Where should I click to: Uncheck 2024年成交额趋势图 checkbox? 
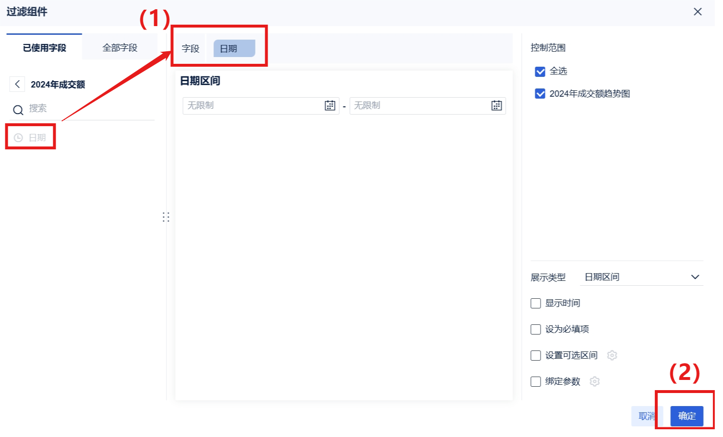point(540,94)
